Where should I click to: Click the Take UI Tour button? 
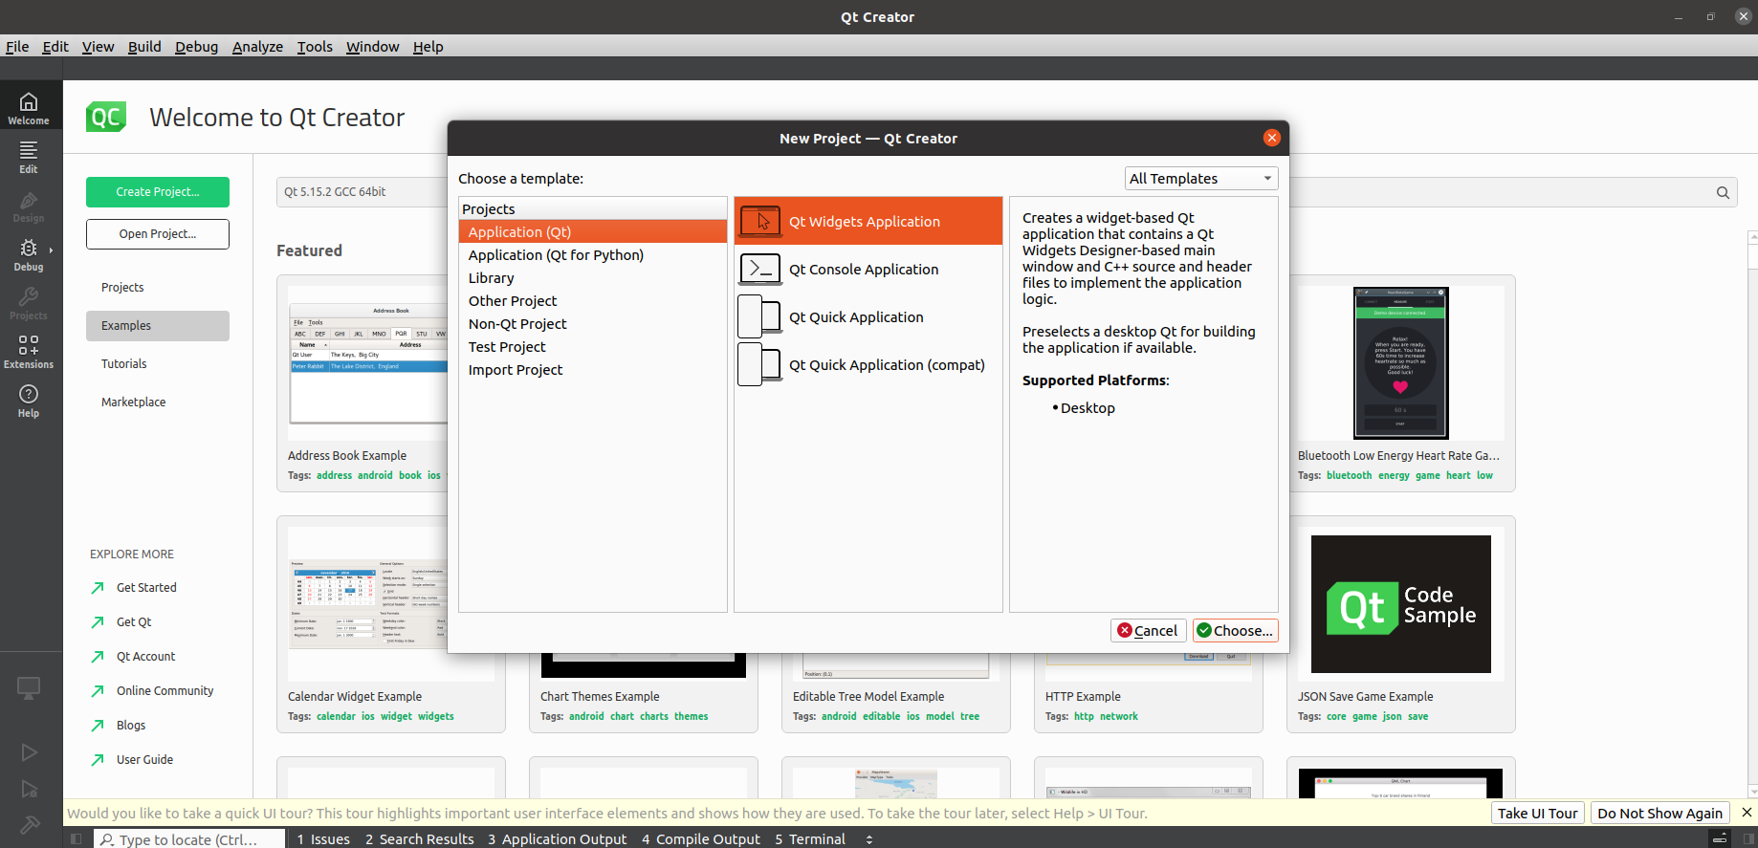click(x=1537, y=814)
